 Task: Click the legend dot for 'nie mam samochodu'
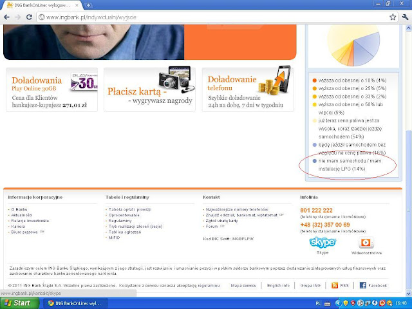315,161
